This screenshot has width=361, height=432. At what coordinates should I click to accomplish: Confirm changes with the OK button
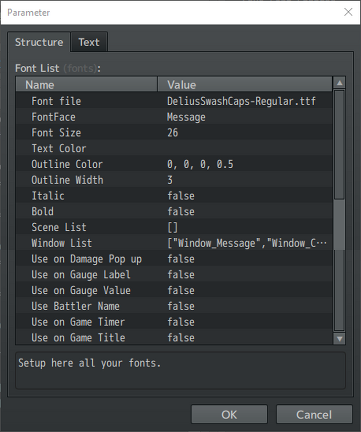(x=229, y=414)
